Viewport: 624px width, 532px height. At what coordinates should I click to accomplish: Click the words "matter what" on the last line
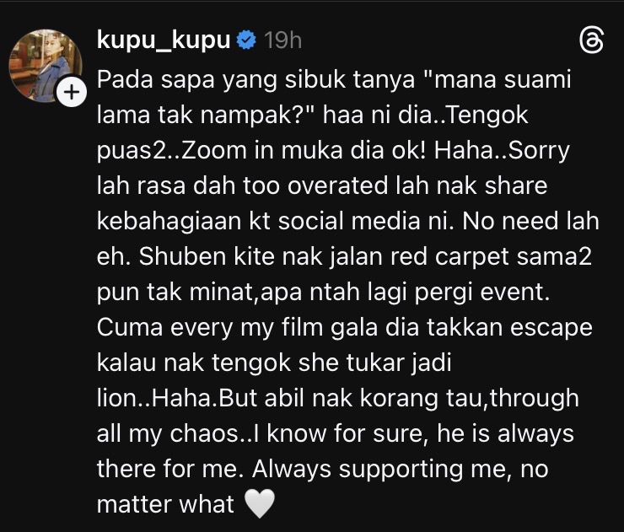point(165,505)
